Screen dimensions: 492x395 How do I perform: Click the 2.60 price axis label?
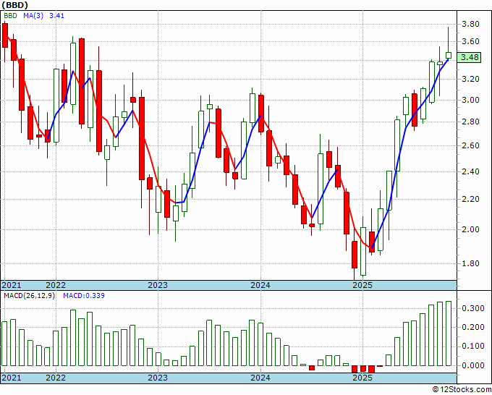tap(470, 145)
